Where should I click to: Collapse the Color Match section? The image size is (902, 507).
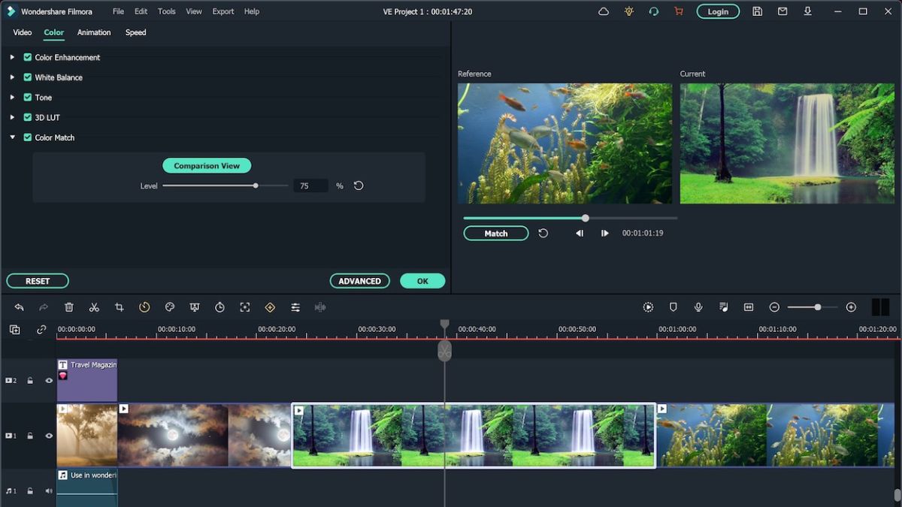[x=12, y=137]
